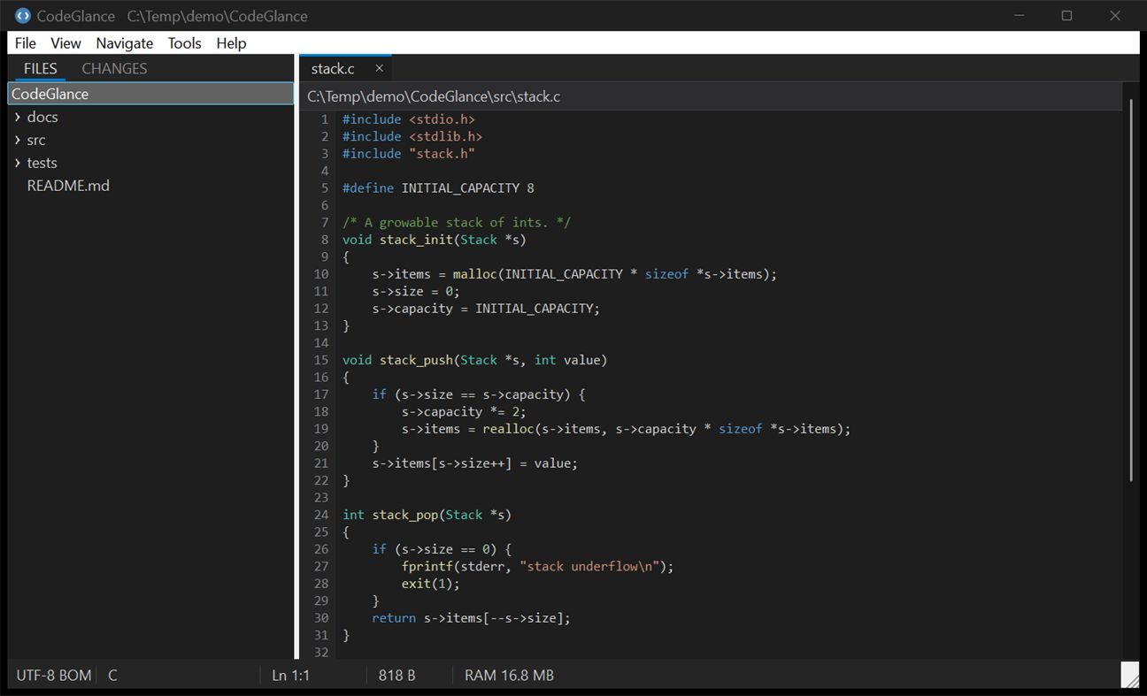Open the View menu
Screen dimensions: 1147x696
pos(65,43)
